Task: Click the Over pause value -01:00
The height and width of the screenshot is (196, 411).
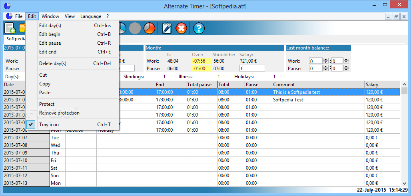Action: tap(202, 69)
